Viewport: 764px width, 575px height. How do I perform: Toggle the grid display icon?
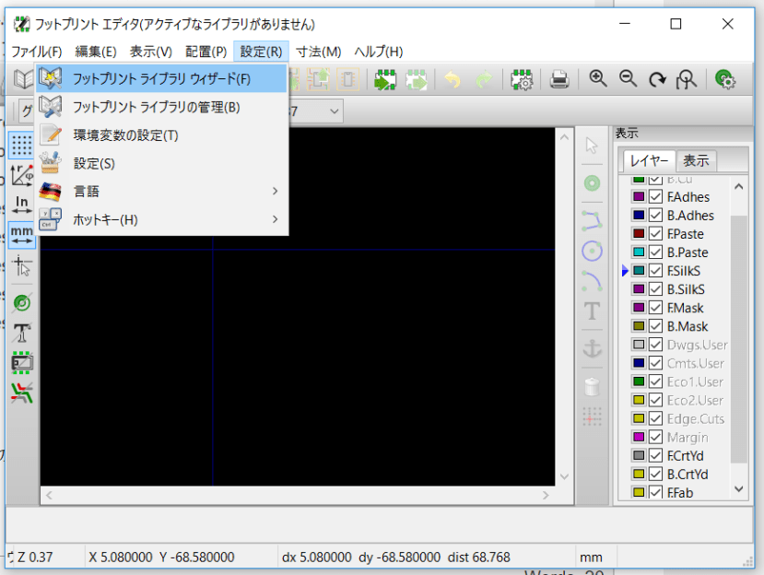21,146
